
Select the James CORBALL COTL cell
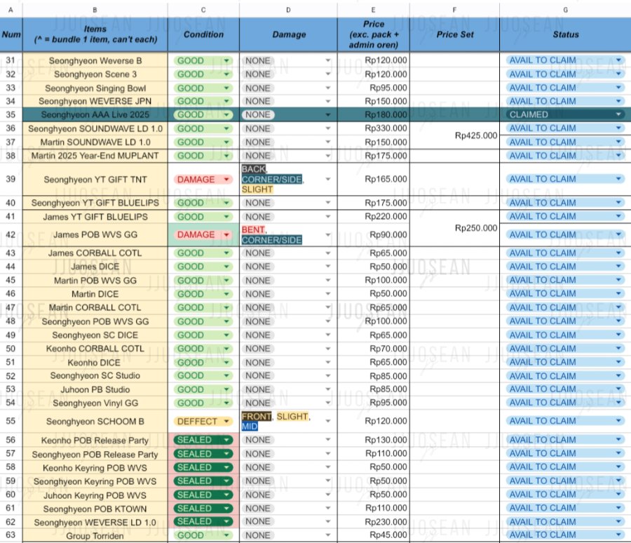point(95,253)
